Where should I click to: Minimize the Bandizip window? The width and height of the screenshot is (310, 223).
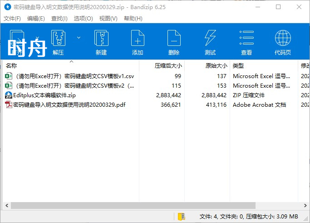258,7
